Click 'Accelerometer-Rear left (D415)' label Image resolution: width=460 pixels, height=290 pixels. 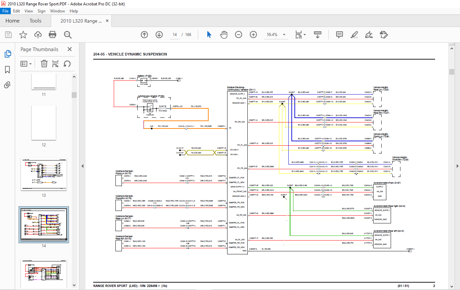pyautogui.click(x=389, y=231)
